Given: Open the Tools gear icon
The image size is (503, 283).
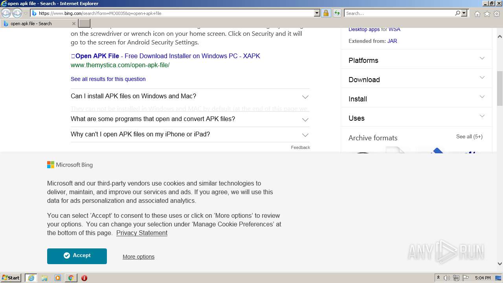Looking at the screenshot, I should (x=497, y=14).
